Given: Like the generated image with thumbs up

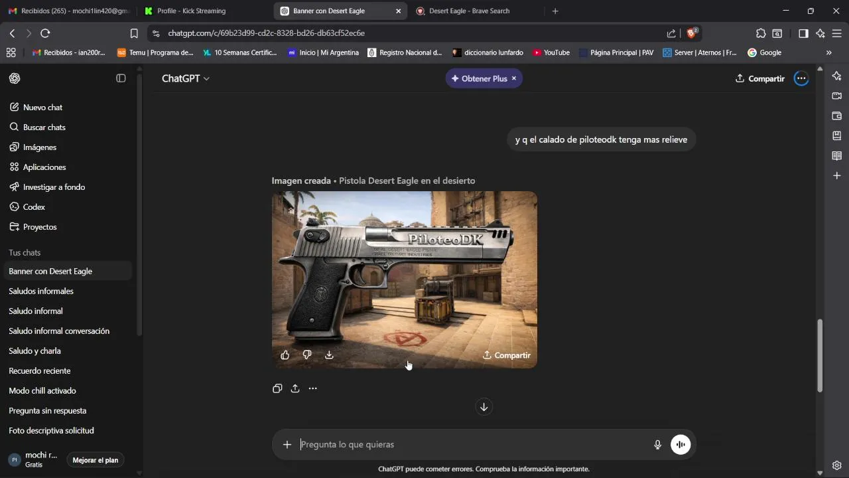Looking at the screenshot, I should (x=285, y=355).
